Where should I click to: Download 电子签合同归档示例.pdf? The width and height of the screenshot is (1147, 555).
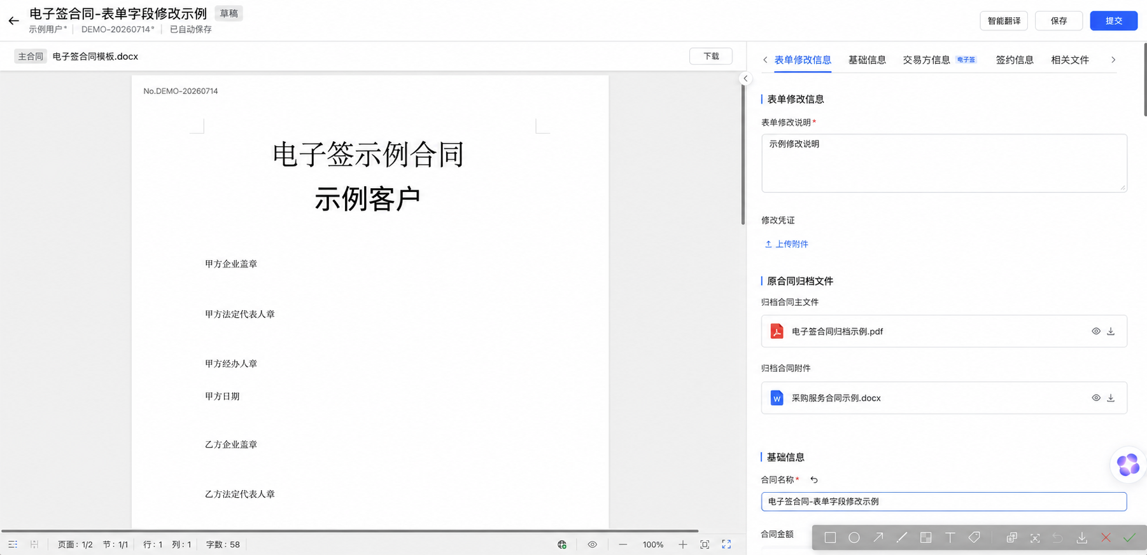click(1111, 331)
